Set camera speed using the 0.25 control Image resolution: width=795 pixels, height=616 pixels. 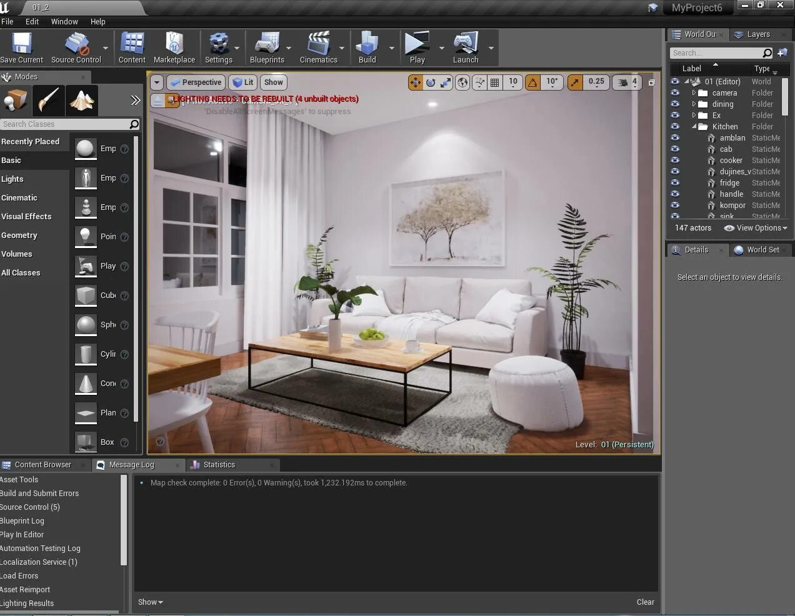596,82
